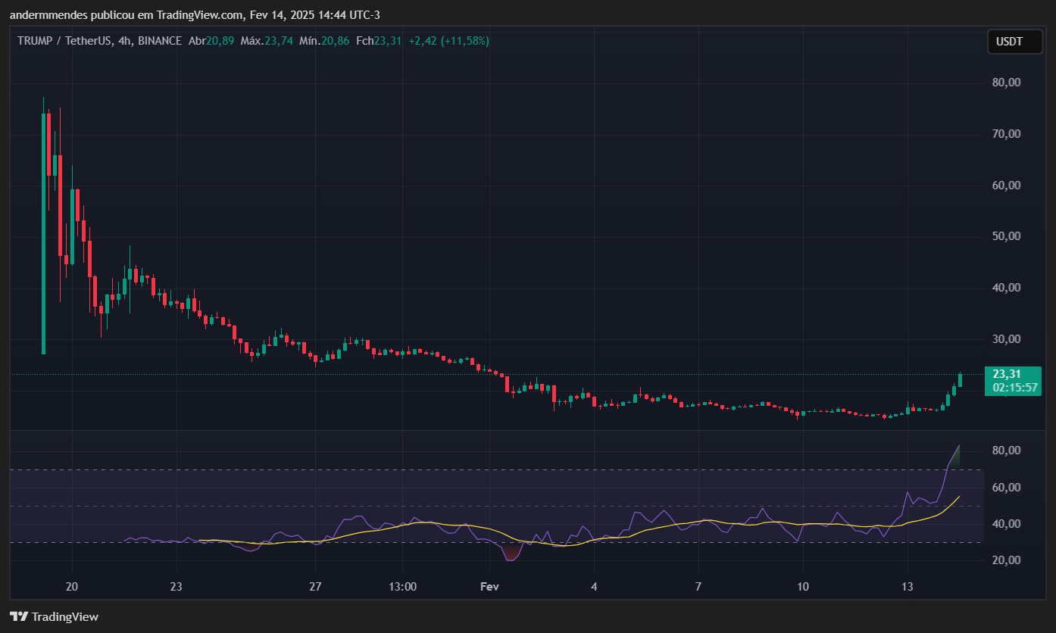
Task: Click the Fev month label on time axis
Action: click(x=490, y=587)
